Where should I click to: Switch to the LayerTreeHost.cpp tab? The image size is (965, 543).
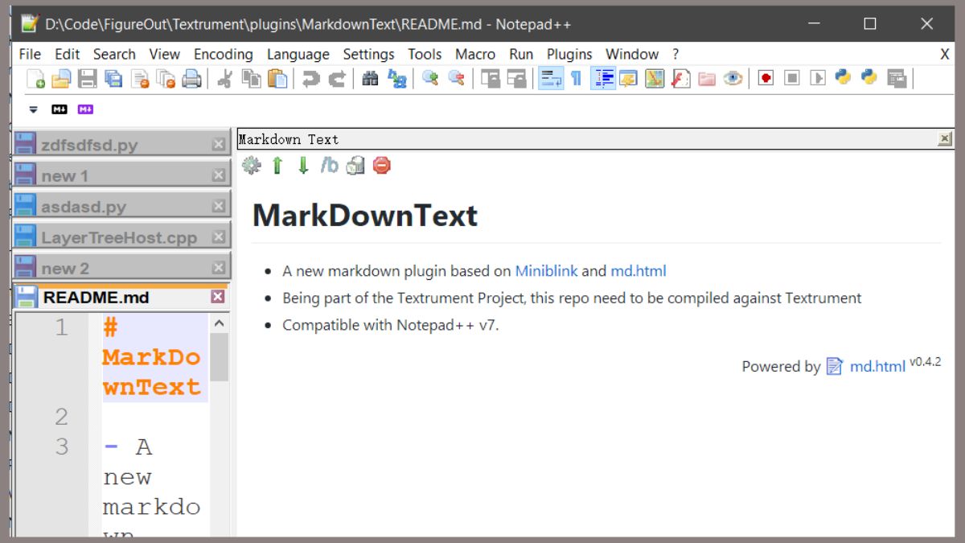pyautogui.click(x=118, y=237)
